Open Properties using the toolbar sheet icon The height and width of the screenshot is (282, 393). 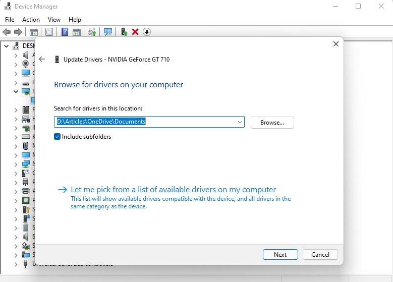coord(49,32)
